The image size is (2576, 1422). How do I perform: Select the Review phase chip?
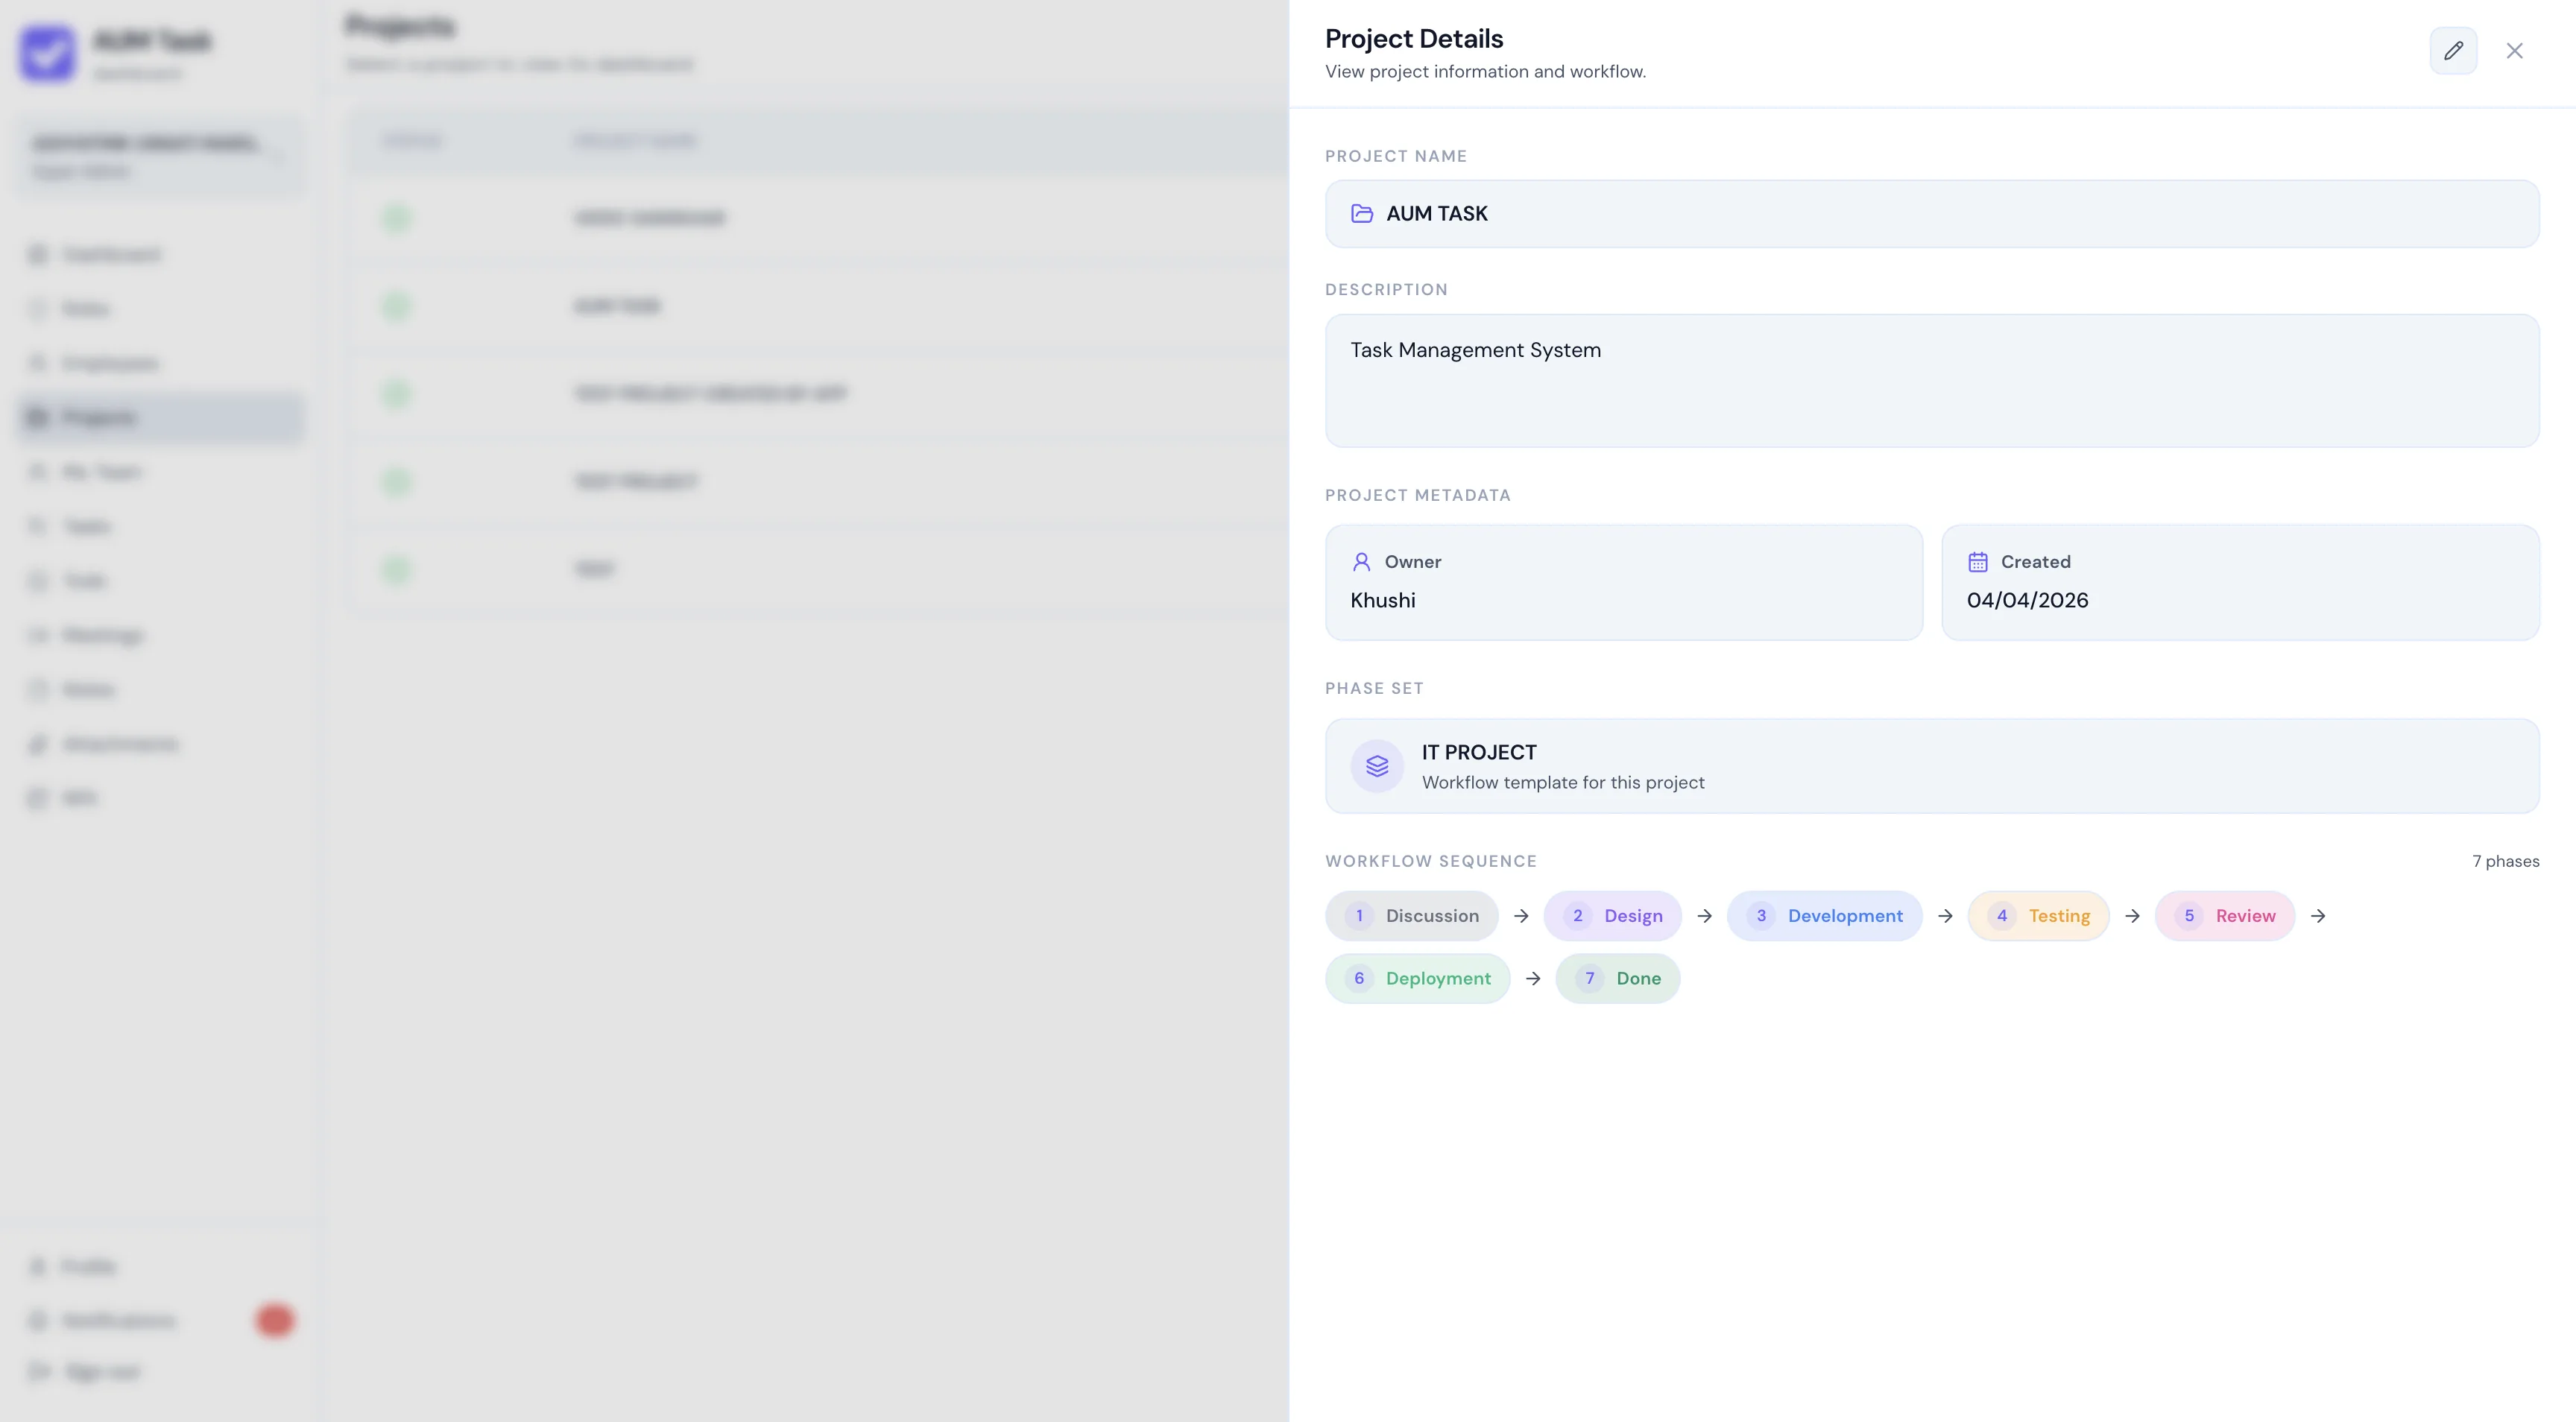pos(2224,916)
